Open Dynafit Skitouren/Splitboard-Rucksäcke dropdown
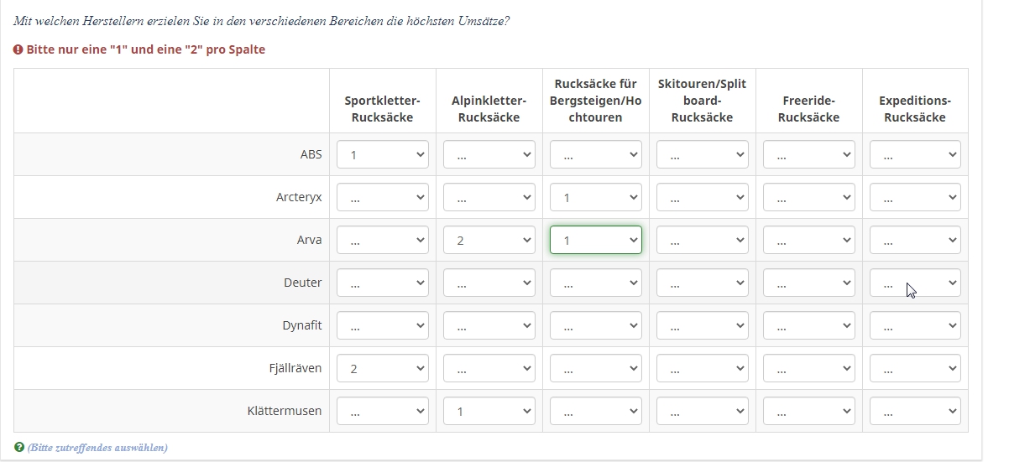Image resolution: width=1009 pixels, height=462 pixels. click(703, 325)
